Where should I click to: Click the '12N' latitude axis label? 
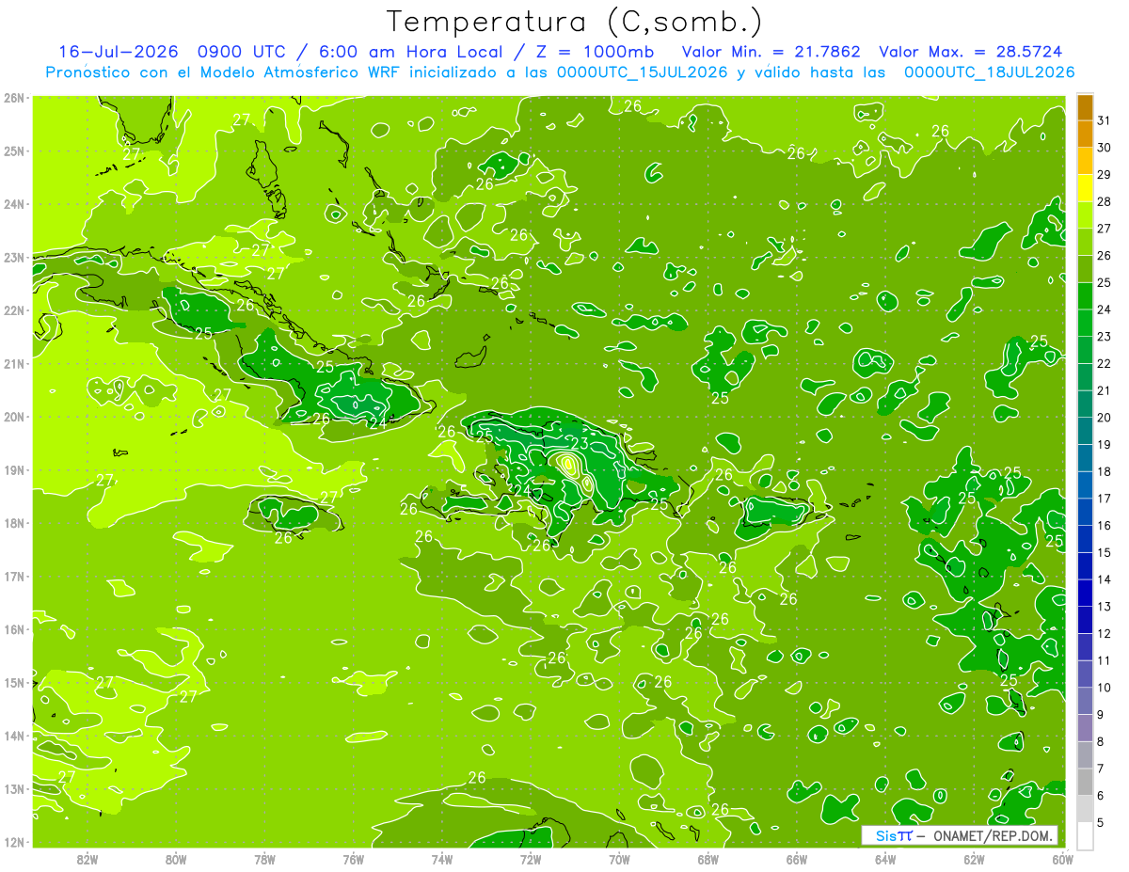(x=13, y=842)
